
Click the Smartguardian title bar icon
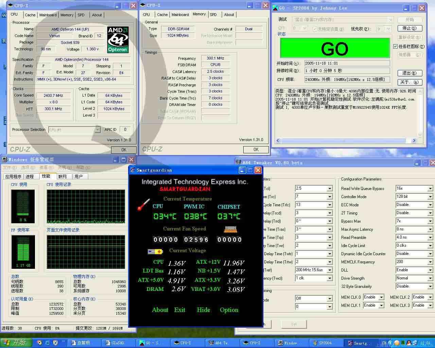[x=133, y=170]
